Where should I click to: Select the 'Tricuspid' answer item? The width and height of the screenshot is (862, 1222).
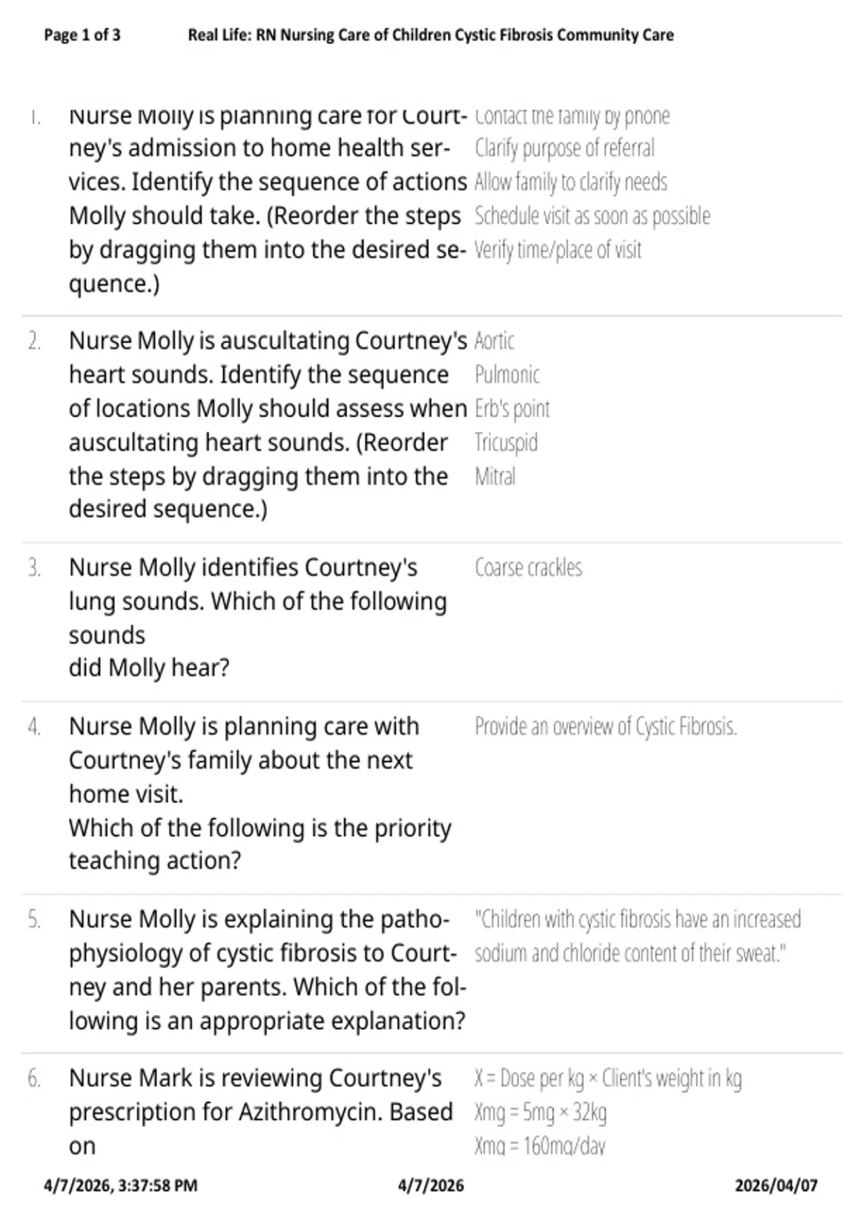coord(506,442)
